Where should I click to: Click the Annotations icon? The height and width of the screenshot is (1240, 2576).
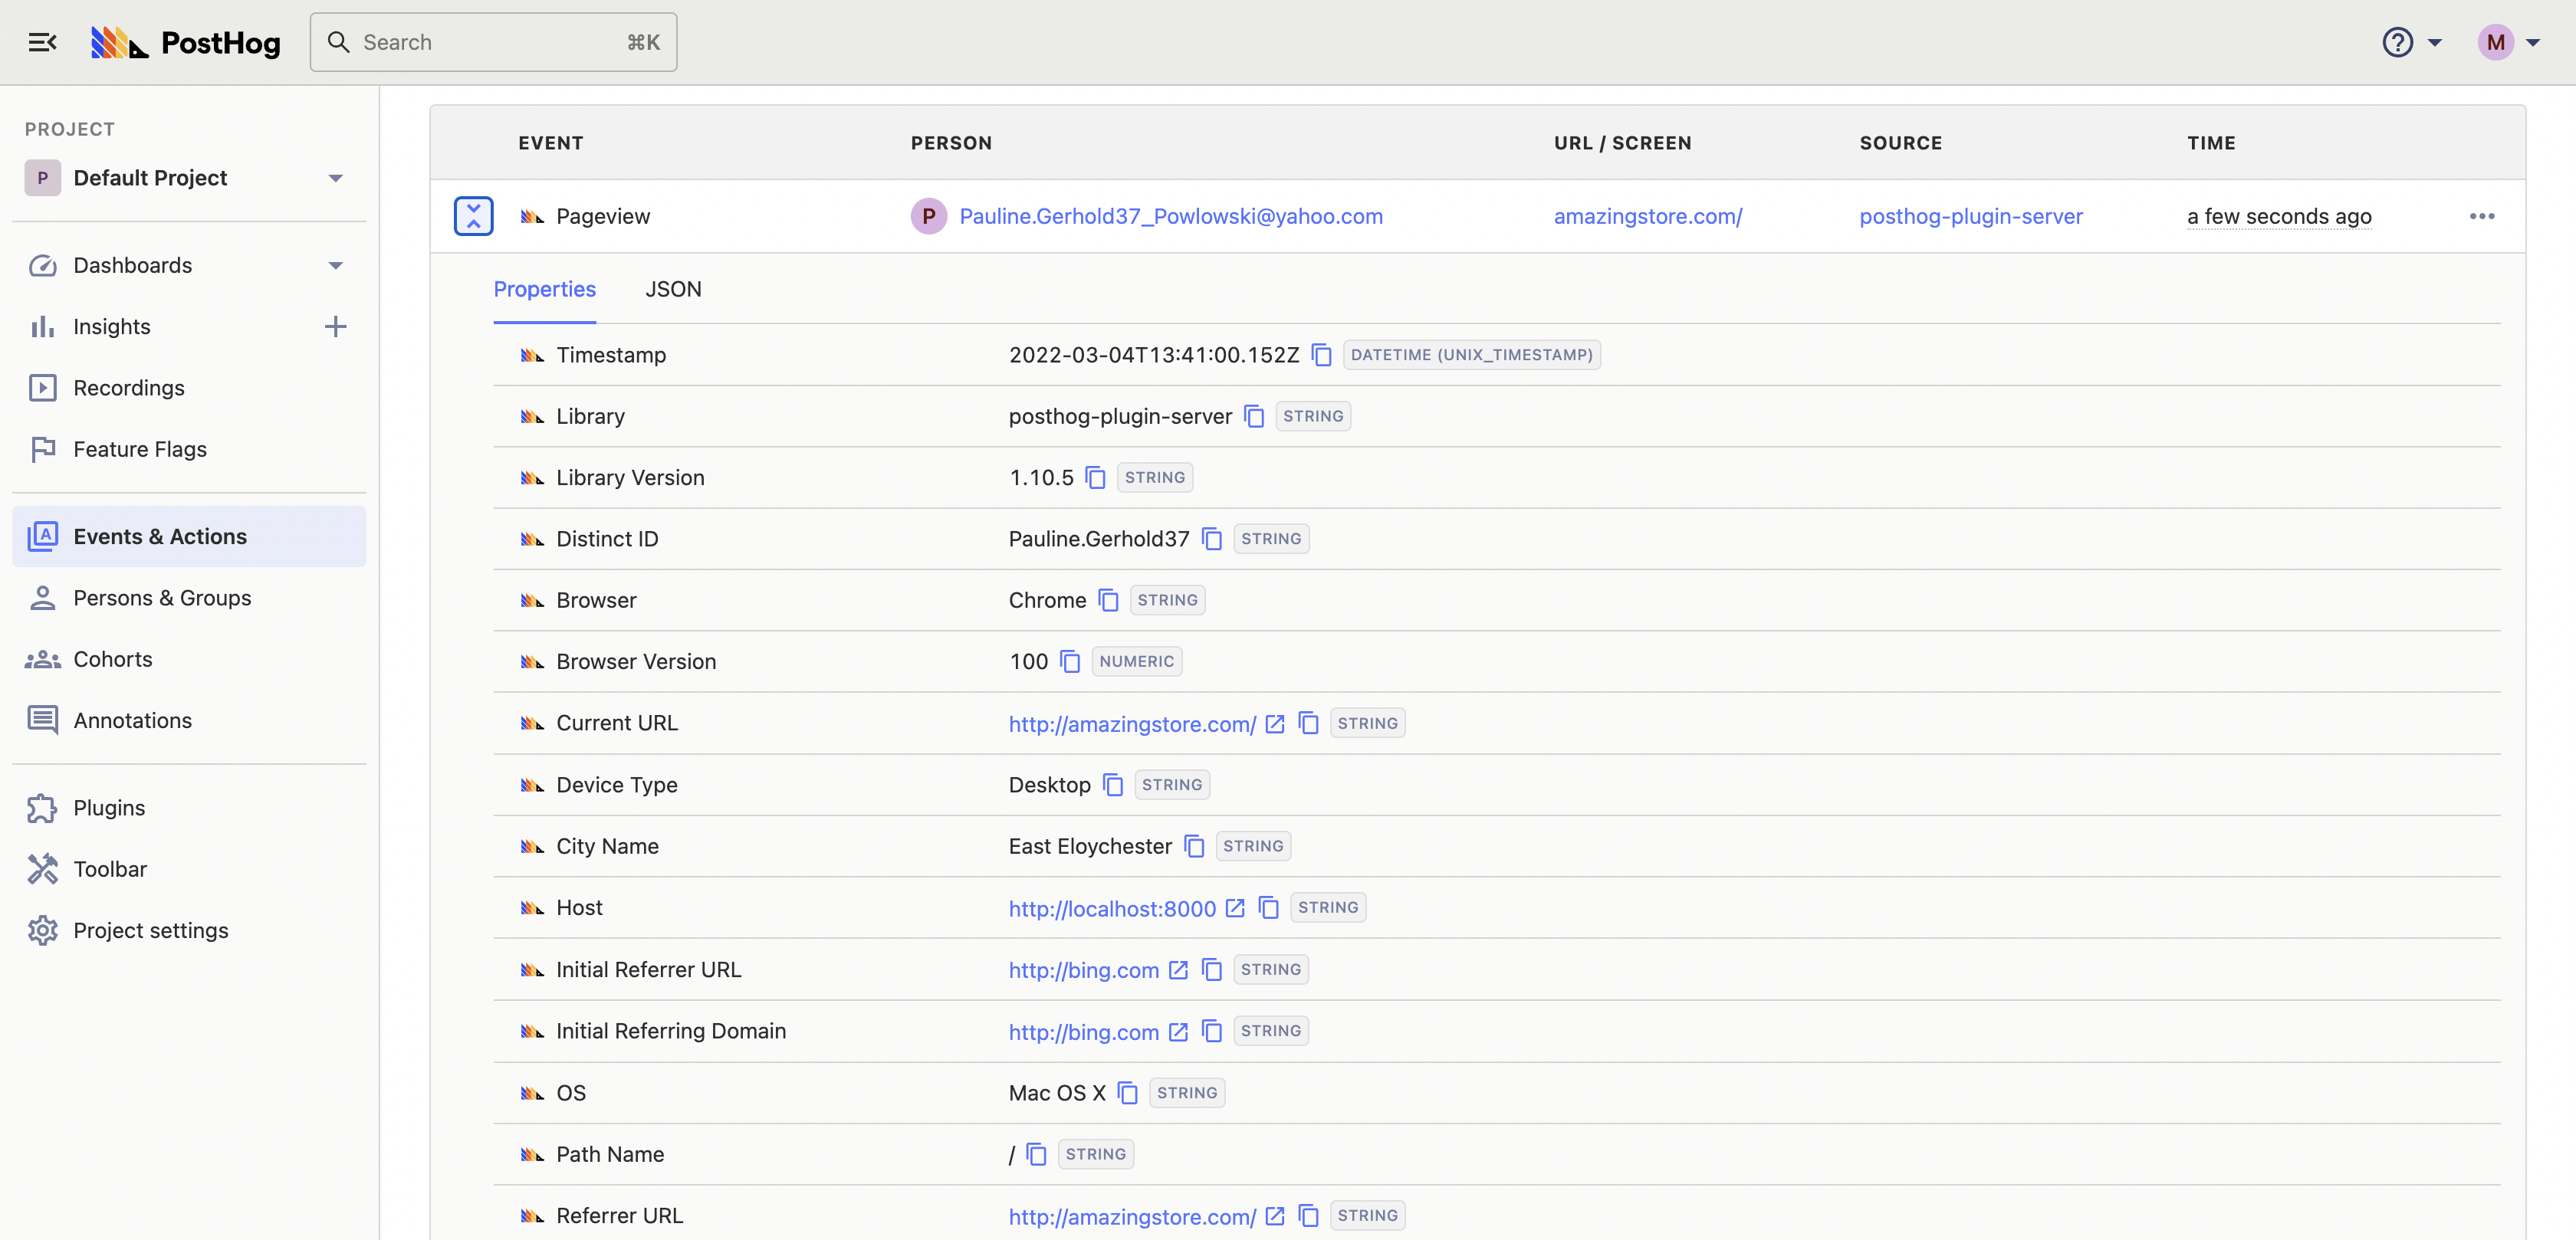tap(42, 720)
